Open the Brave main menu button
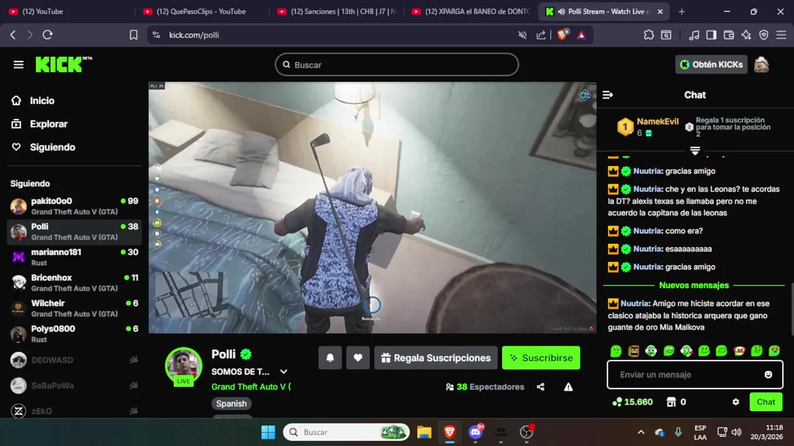The image size is (794, 446). [781, 35]
